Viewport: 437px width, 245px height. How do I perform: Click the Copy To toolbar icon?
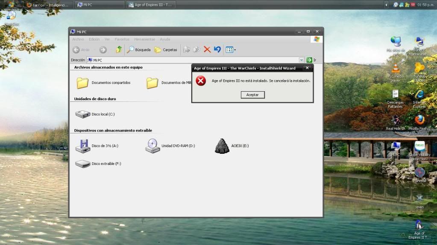(197, 50)
